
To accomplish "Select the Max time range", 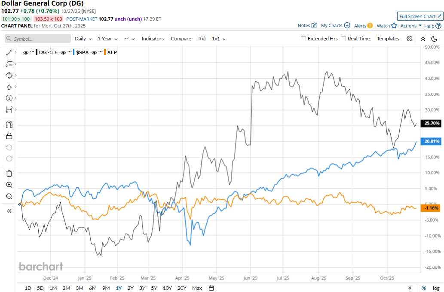I will (x=197, y=288).
